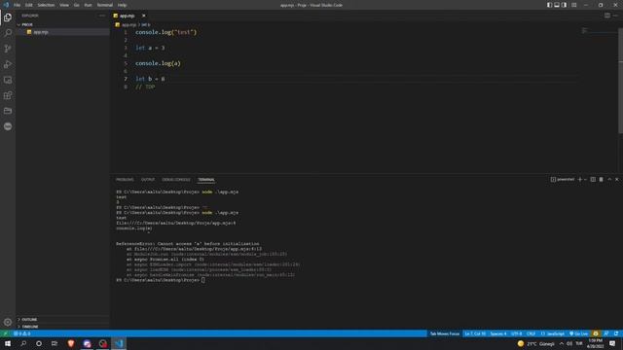Click the Explorer panel more actions ellipsis
Screen dimensions: 623x350
point(101,16)
